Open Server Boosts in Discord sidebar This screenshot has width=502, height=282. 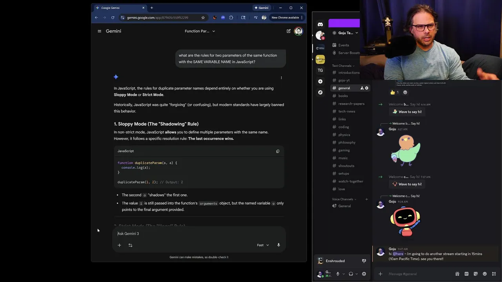coord(345,53)
